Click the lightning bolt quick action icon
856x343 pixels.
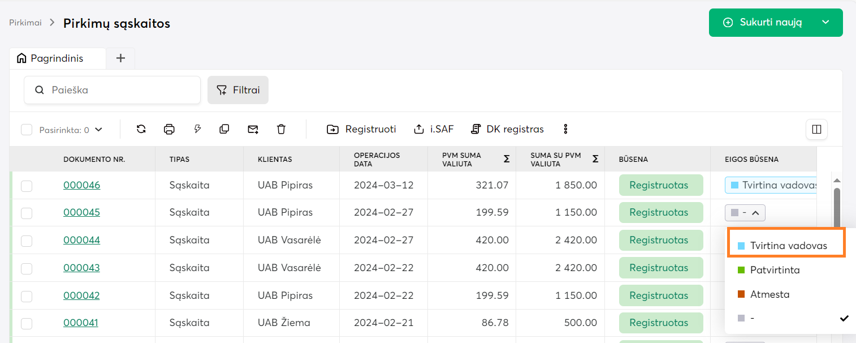[x=197, y=129]
